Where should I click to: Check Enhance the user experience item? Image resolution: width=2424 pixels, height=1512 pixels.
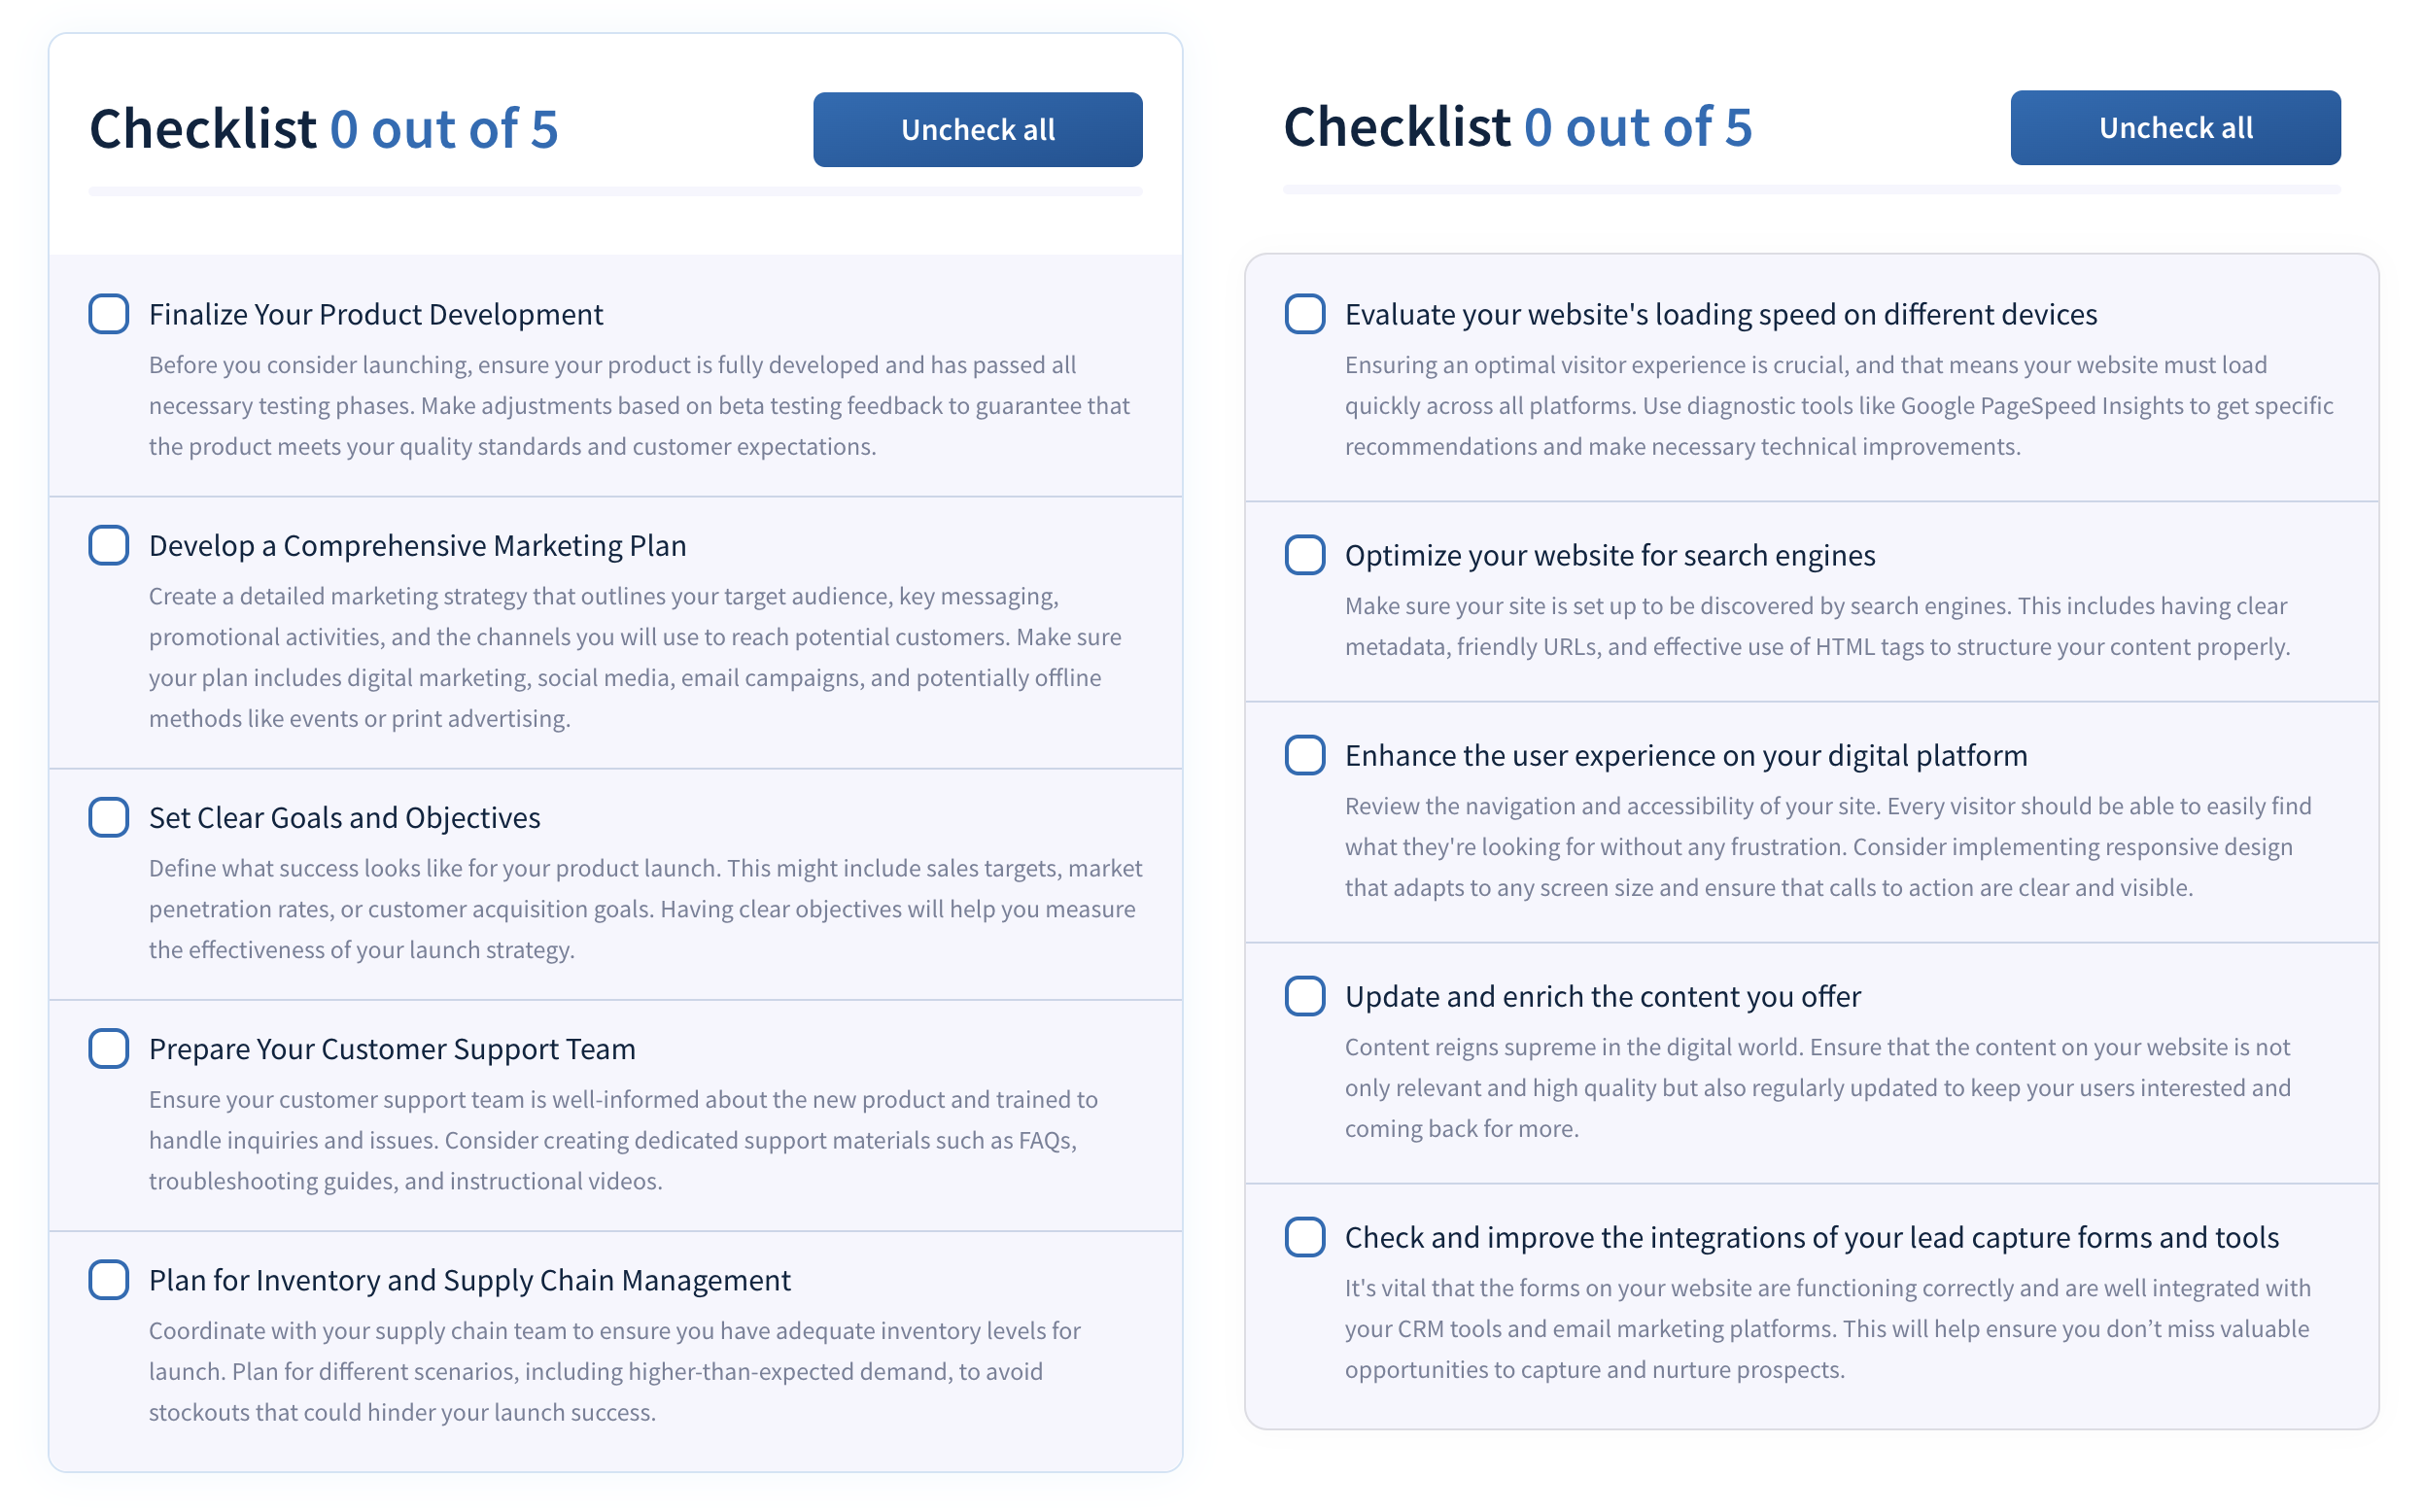(1304, 756)
